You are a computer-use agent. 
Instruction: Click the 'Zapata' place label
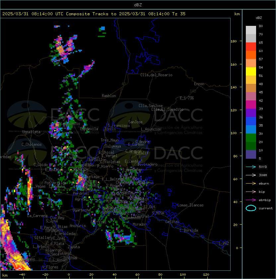tap(74, 247)
